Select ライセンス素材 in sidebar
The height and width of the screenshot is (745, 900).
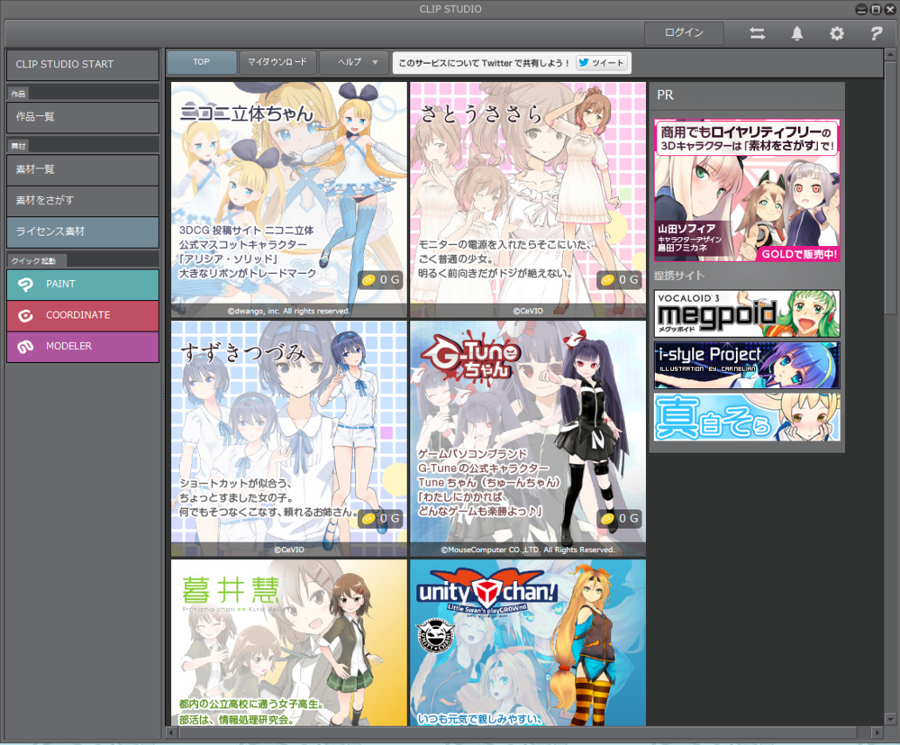[x=83, y=232]
